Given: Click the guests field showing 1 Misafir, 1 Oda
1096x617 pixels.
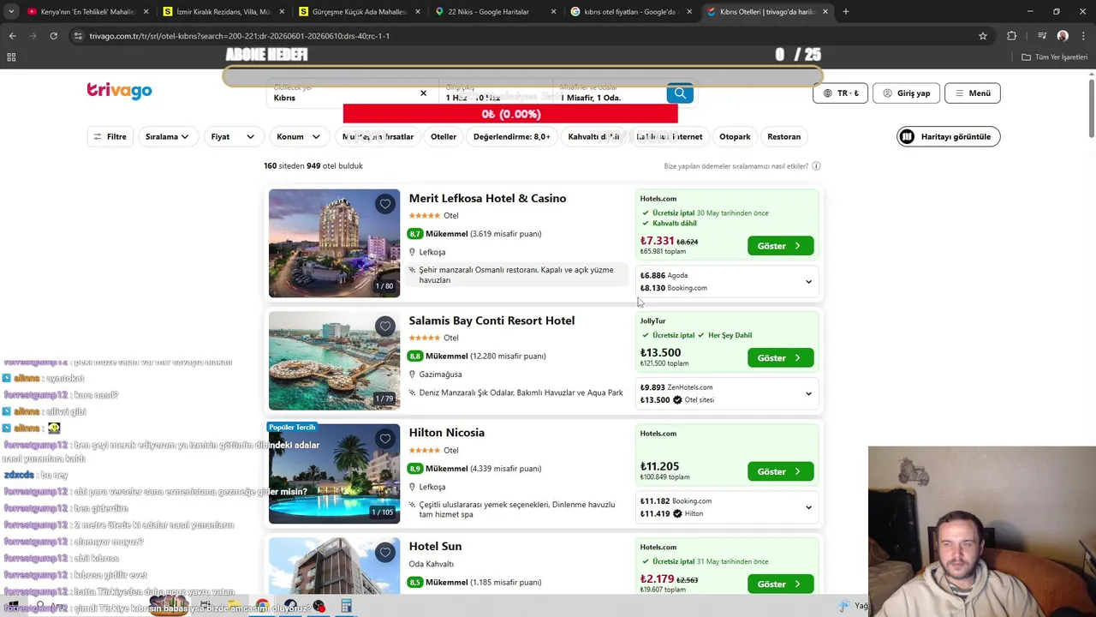Looking at the screenshot, I should (x=608, y=93).
